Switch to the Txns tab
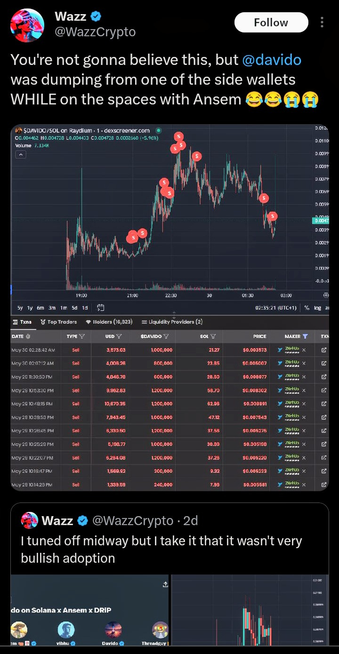This screenshot has height=654, width=339. click(x=22, y=322)
